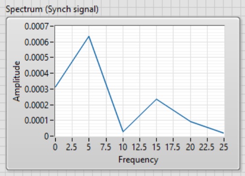Screen dimensions: 245x176
Task: Click the 'Spectrum (Synch signal)' graph label
Action: pyautogui.click(x=52, y=9)
